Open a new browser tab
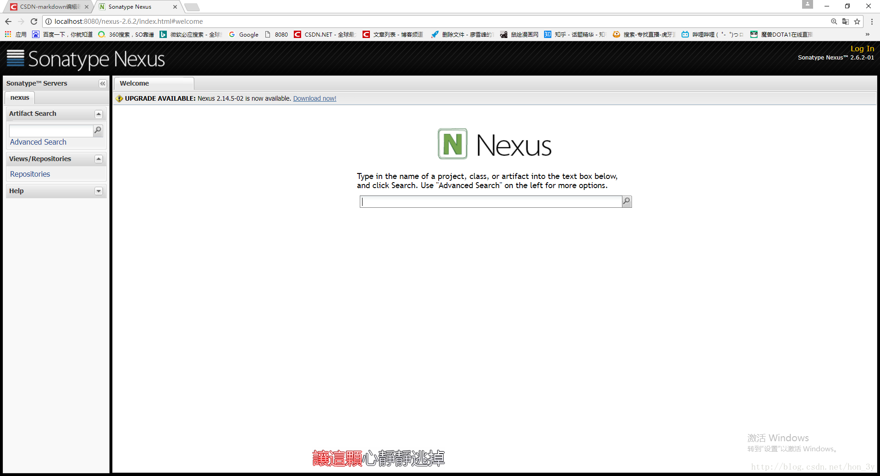The width and height of the screenshot is (880, 476). 192,7
